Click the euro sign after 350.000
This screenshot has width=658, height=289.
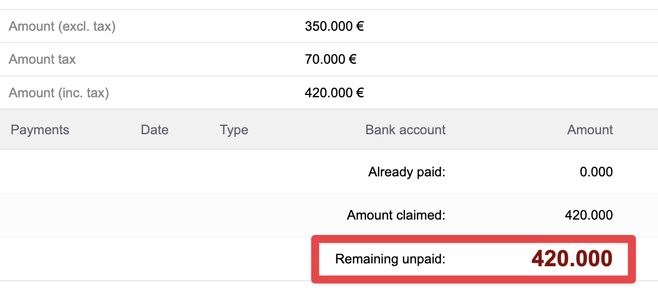pyautogui.click(x=360, y=26)
